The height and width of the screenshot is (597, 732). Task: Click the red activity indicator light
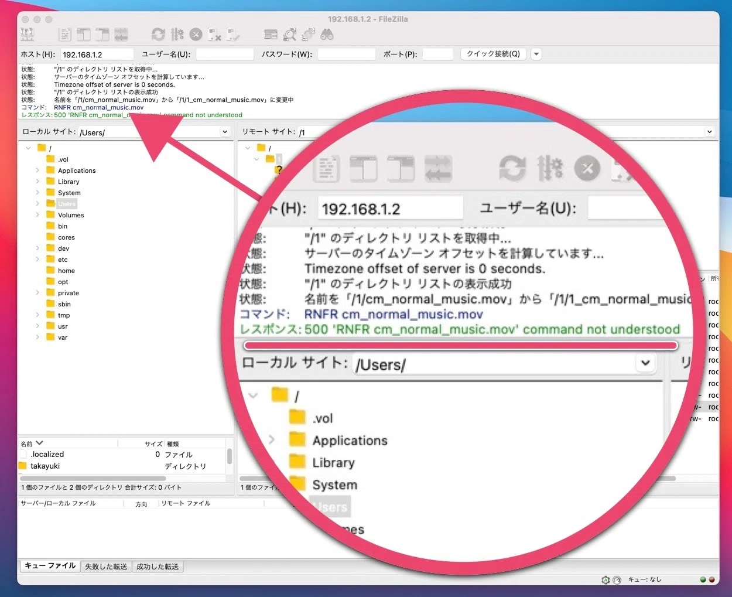pos(712,579)
